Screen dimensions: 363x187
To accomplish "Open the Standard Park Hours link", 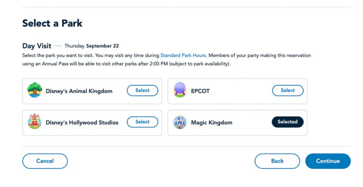I will [183, 55].
